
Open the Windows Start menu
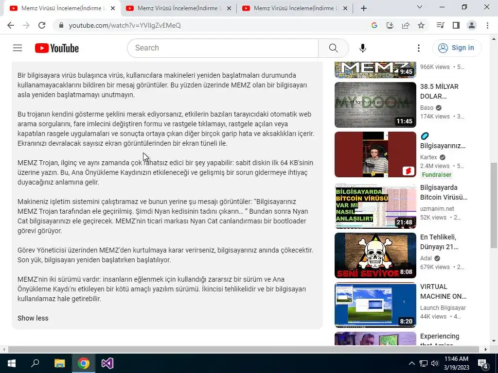(12, 363)
